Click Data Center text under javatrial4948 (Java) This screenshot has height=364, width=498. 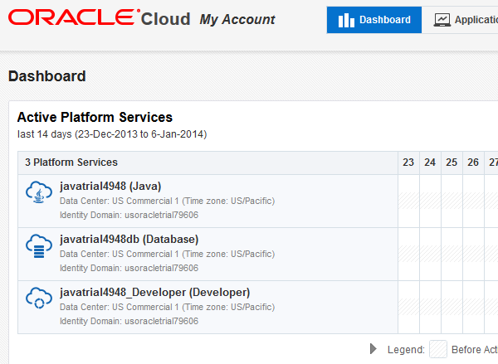pyautogui.click(x=167, y=201)
